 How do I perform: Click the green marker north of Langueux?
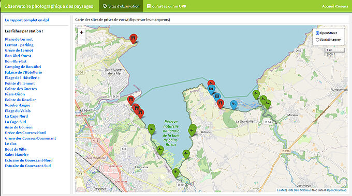click(152, 129)
